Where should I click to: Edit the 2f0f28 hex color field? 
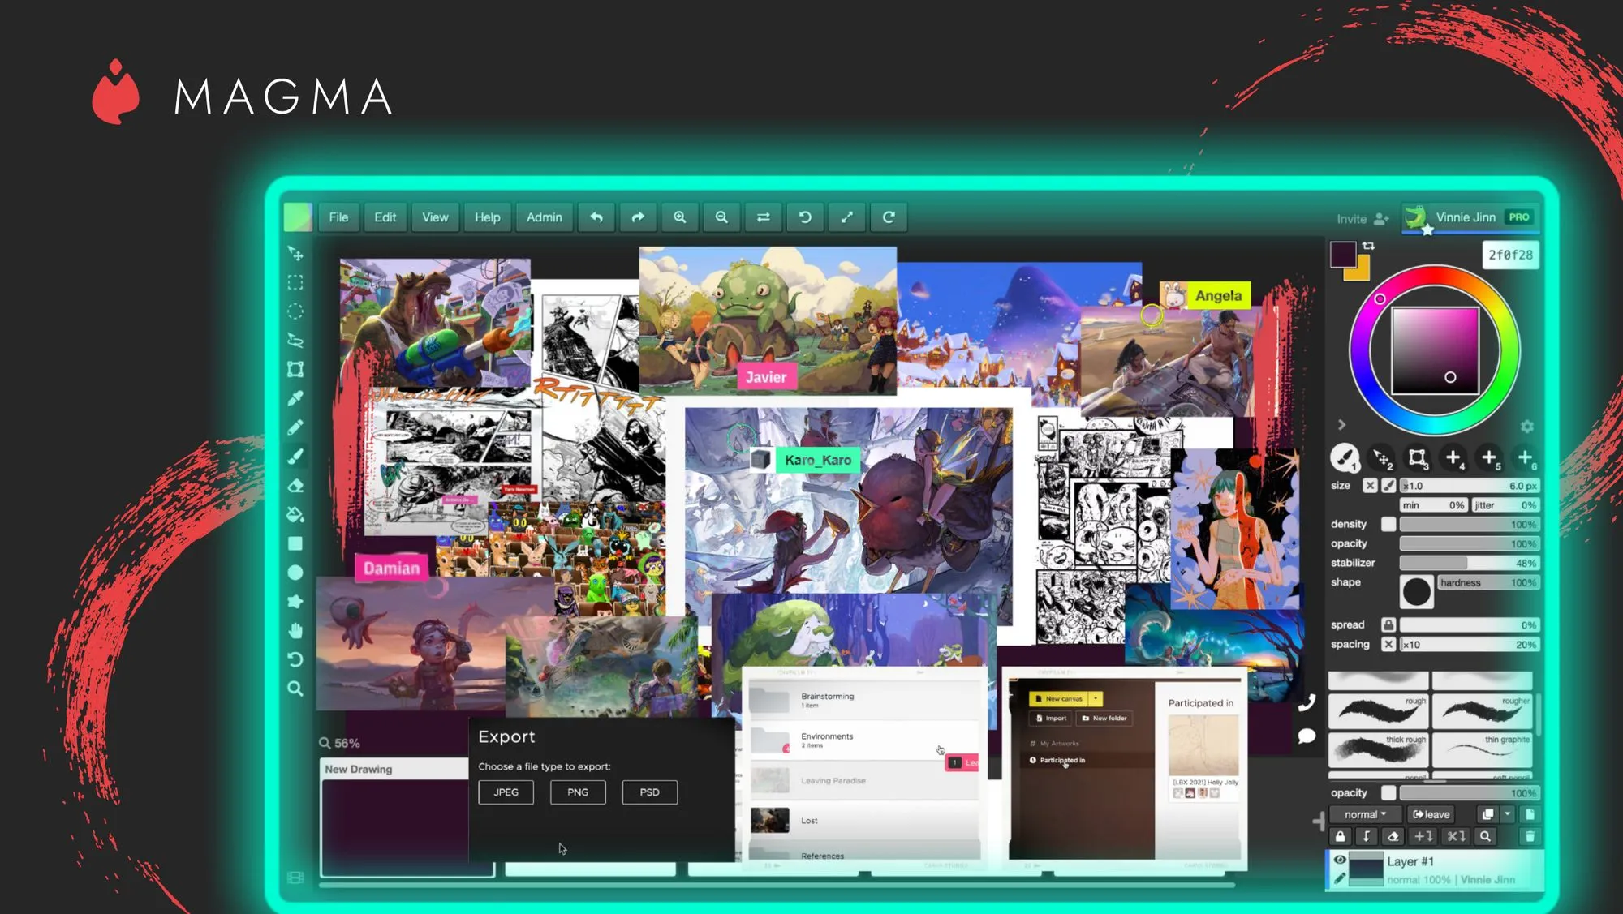[1511, 255]
